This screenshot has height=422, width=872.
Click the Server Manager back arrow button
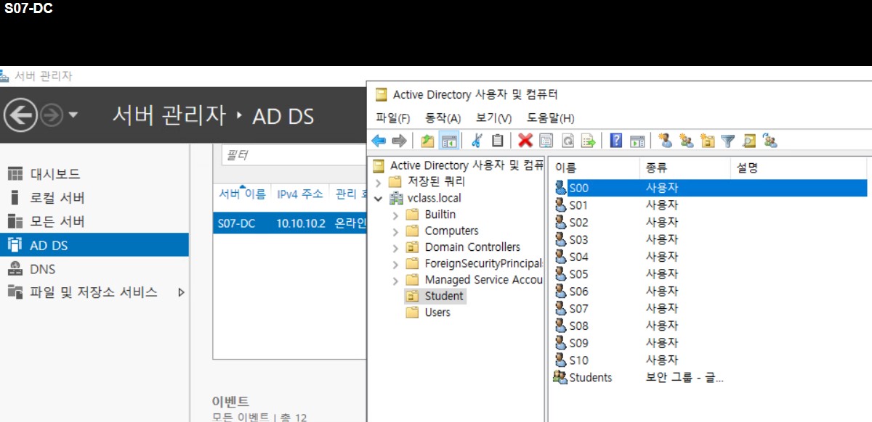(x=20, y=115)
